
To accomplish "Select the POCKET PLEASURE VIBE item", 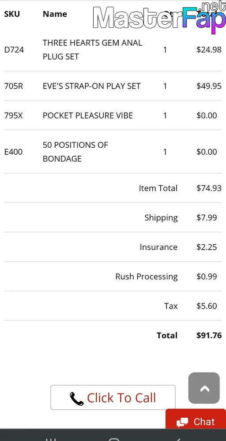I will click(x=88, y=116).
